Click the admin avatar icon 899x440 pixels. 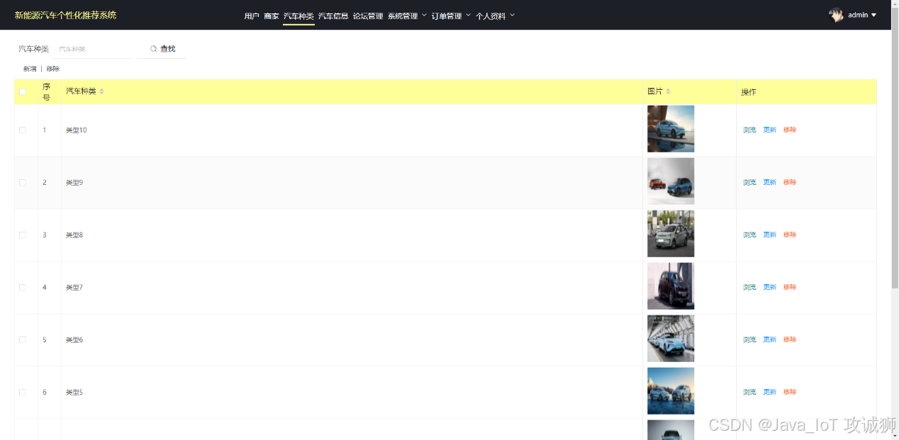836,15
